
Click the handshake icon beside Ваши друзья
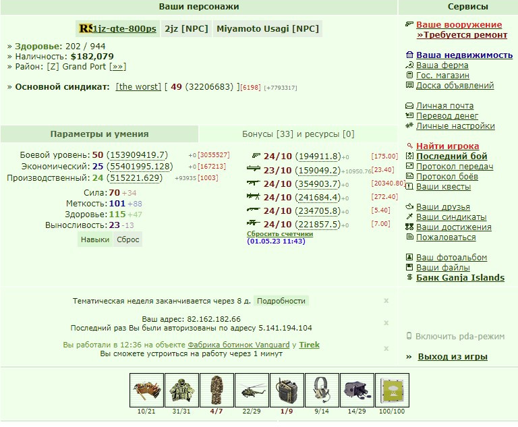pos(409,206)
